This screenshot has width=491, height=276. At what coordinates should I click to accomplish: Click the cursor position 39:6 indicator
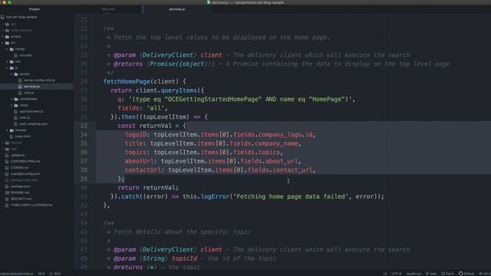click(41, 274)
